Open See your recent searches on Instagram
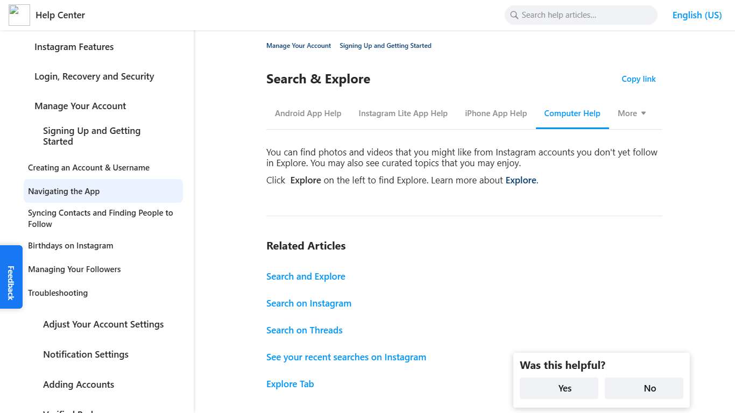Screen dimensions: 735x413 (346, 357)
